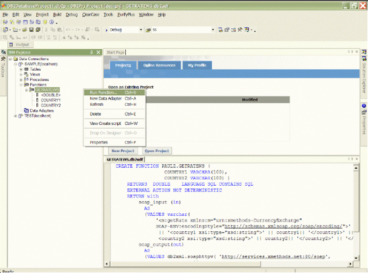368x273 pixels.
Task: Collapse the SAMPLE(localhost) connection node
Action: tap(15, 64)
